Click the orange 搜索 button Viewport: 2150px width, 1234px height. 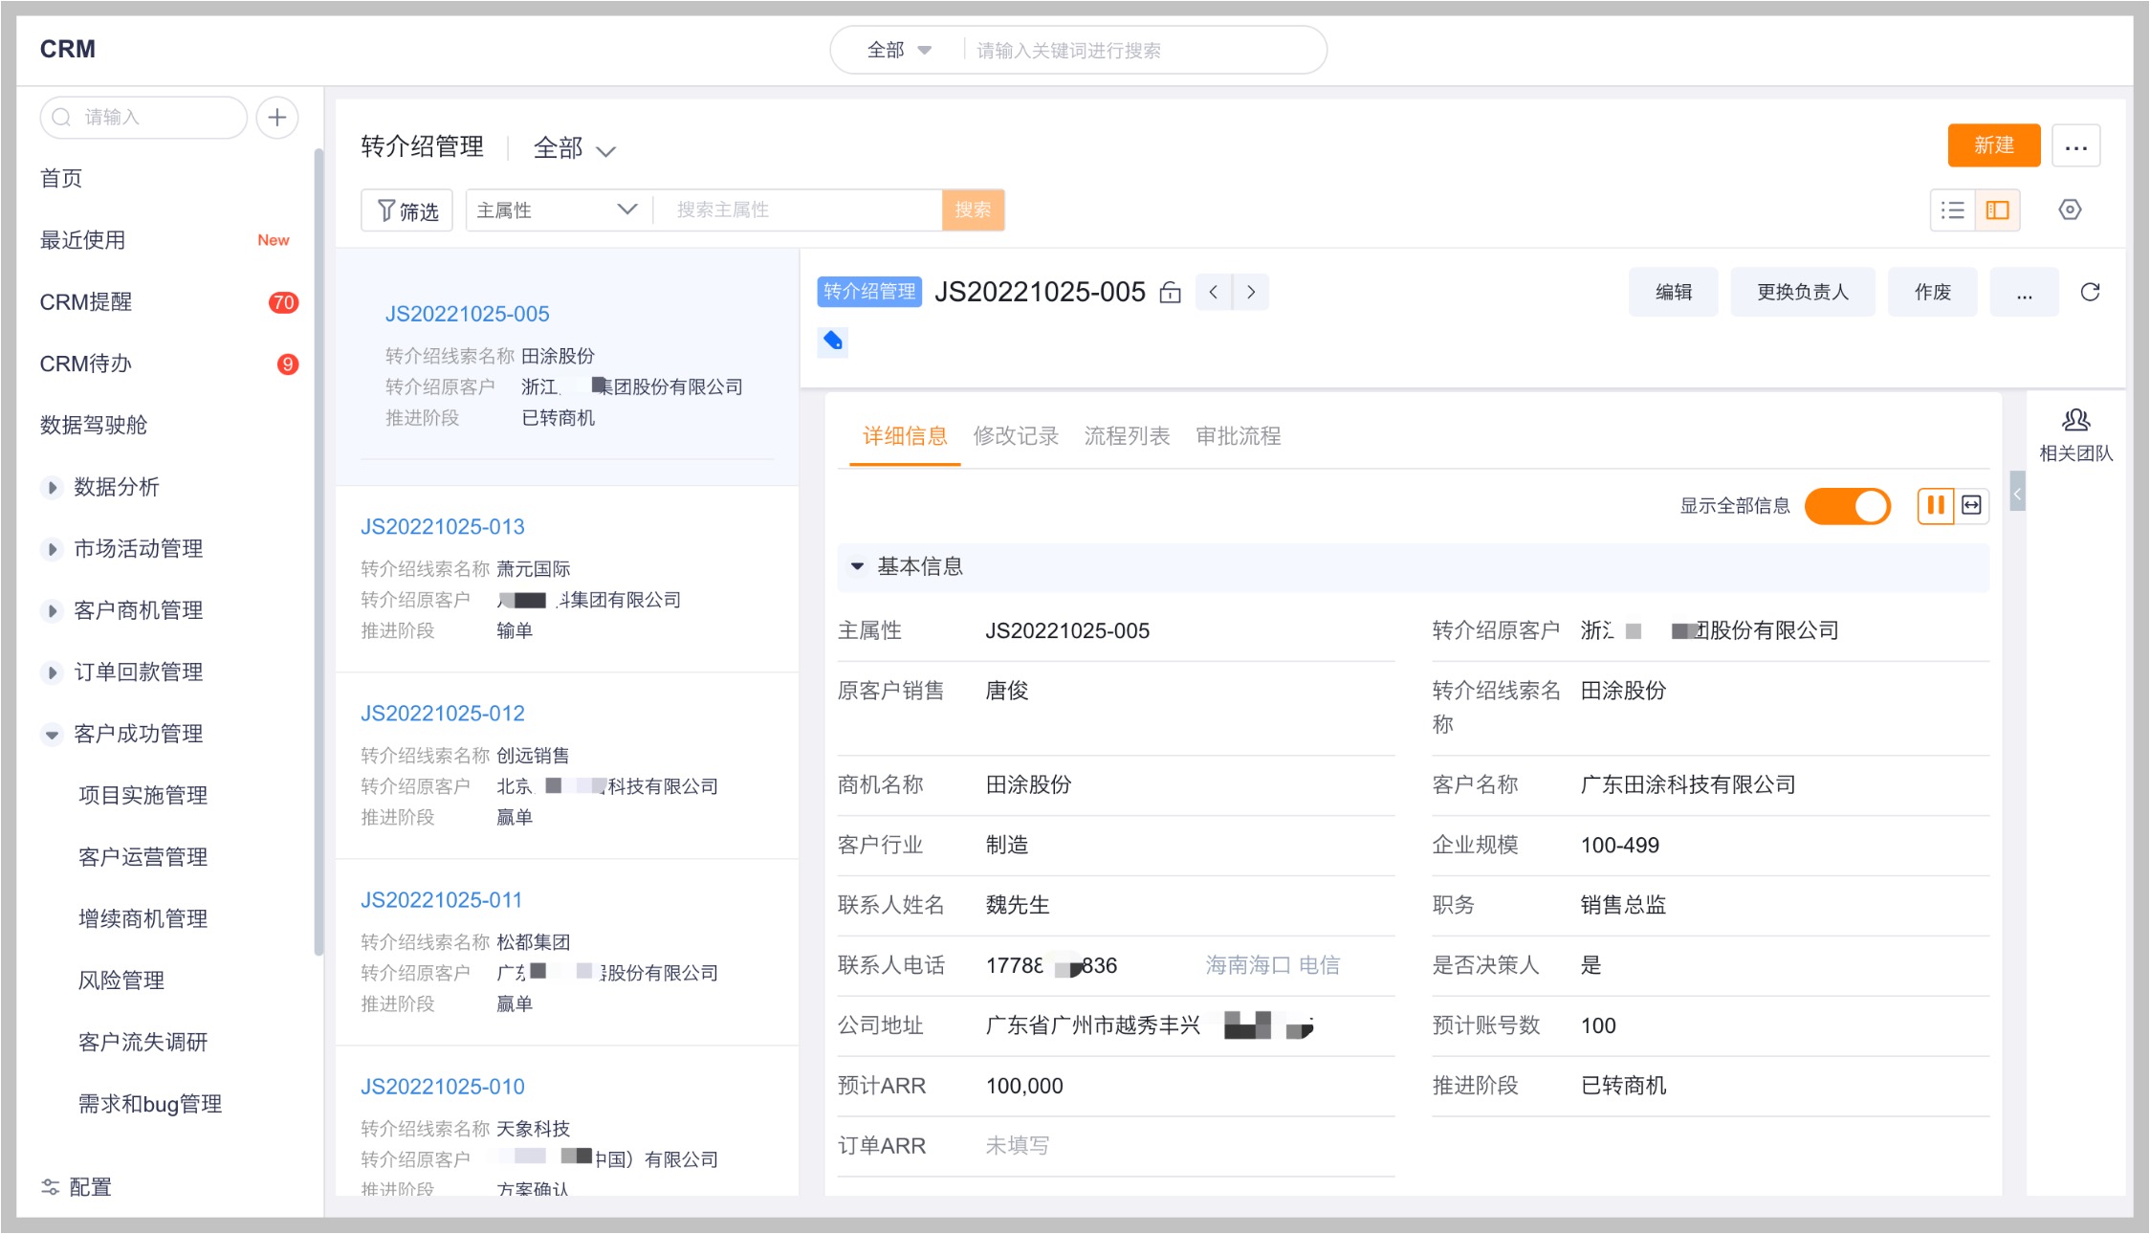coord(973,210)
